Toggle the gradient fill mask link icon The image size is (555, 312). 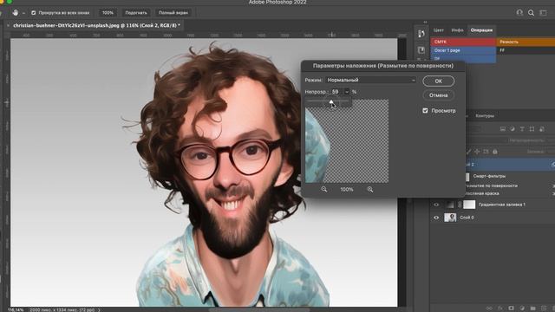coord(460,205)
